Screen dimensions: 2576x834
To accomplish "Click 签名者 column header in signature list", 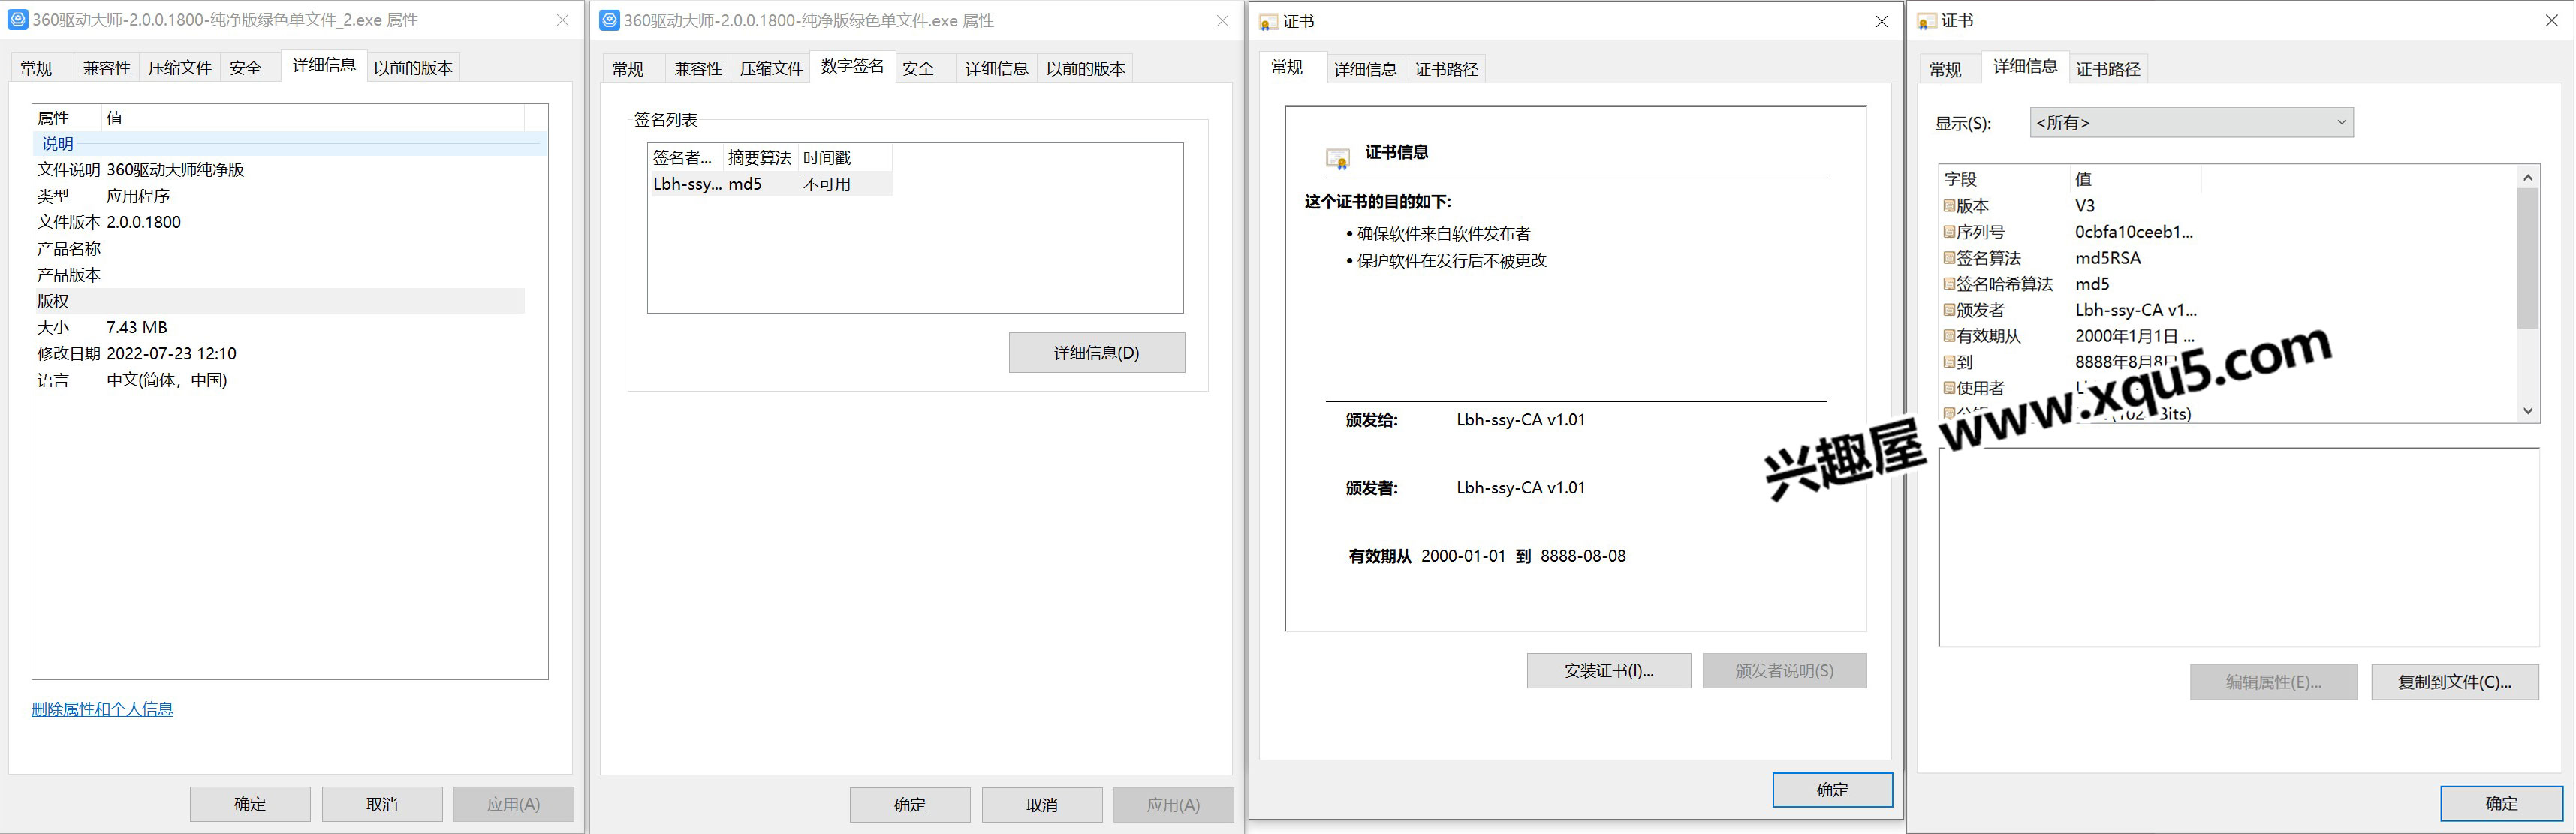I will click(x=684, y=157).
